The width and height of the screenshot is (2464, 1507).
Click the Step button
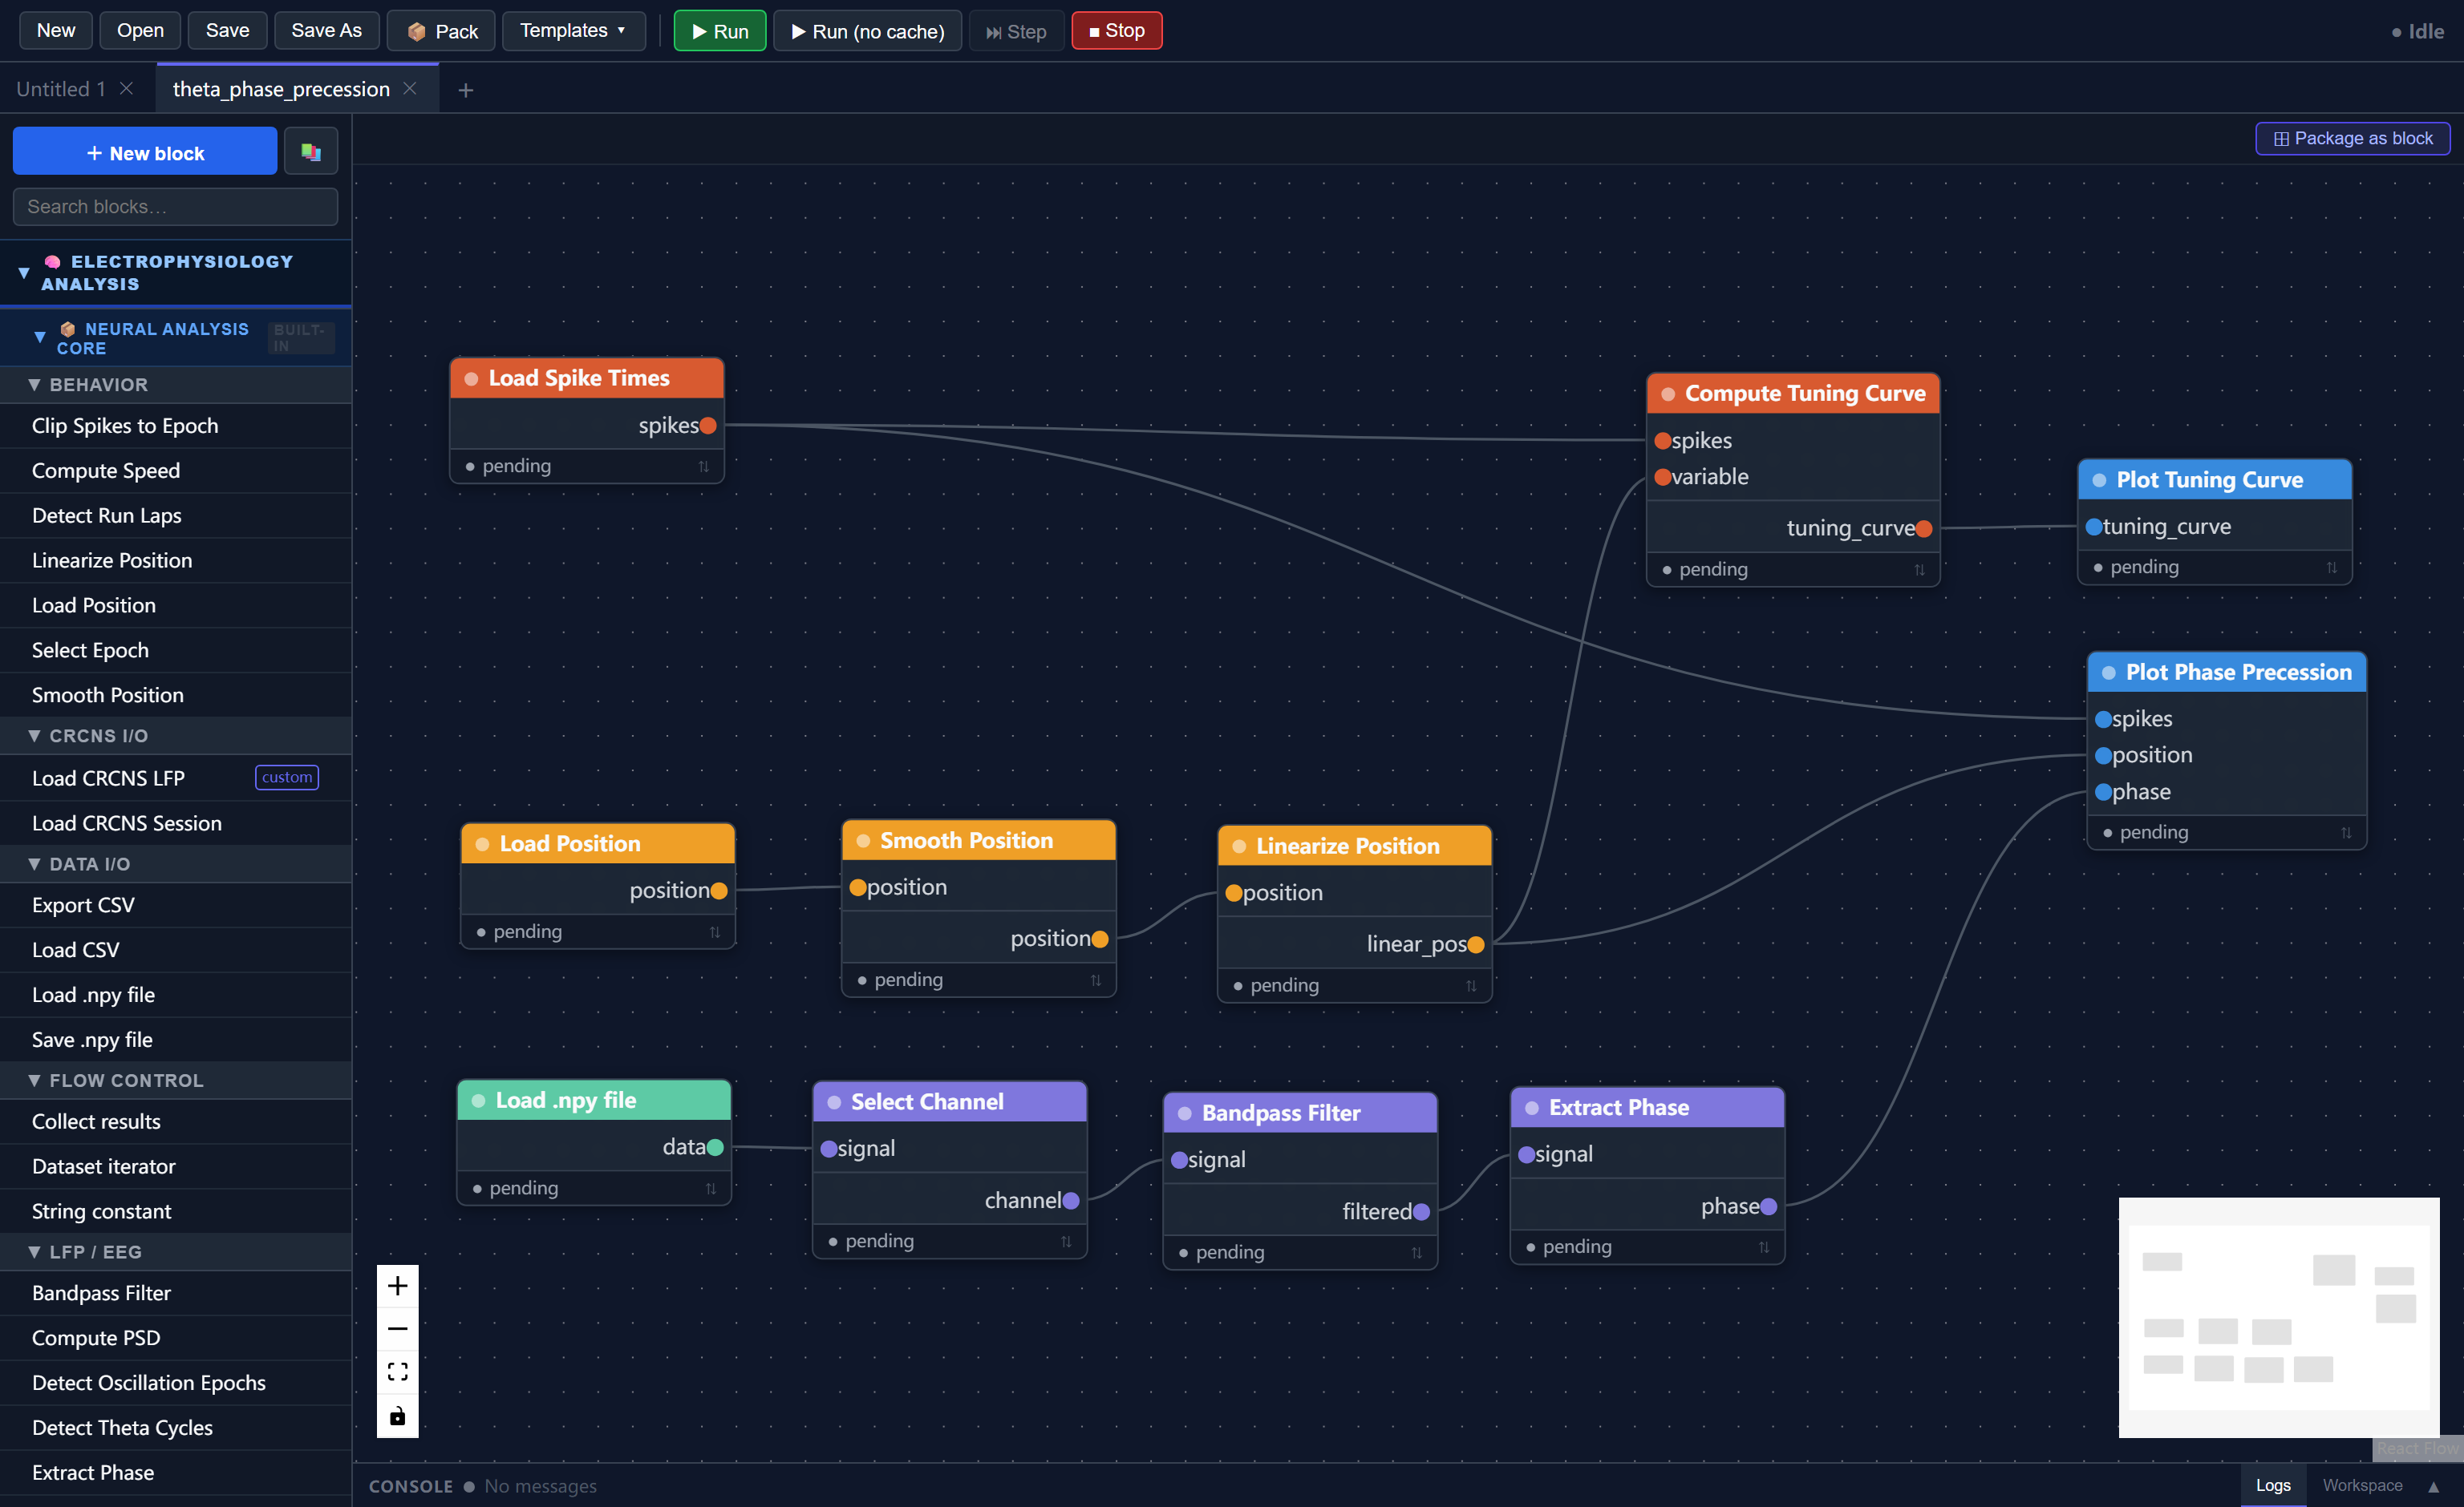coord(1016,31)
